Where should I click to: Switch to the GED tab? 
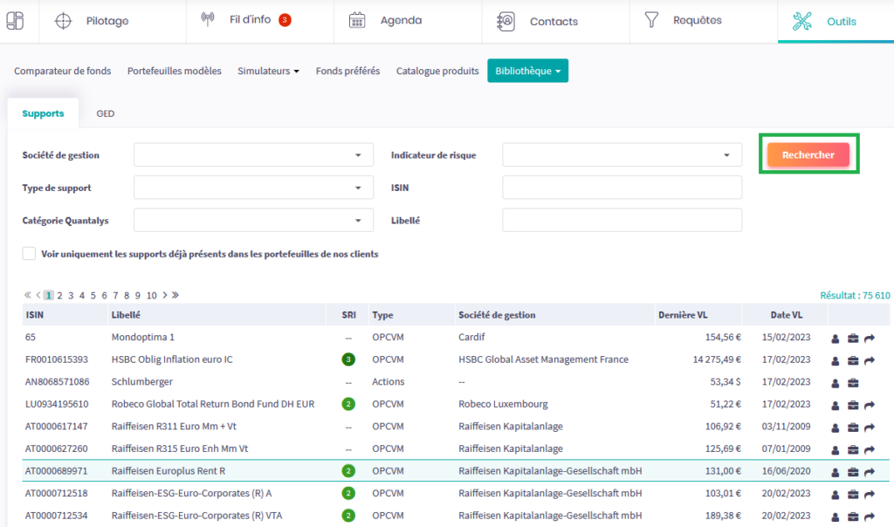(105, 113)
